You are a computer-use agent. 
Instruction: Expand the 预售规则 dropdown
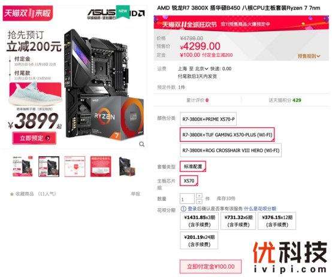pos(309,56)
